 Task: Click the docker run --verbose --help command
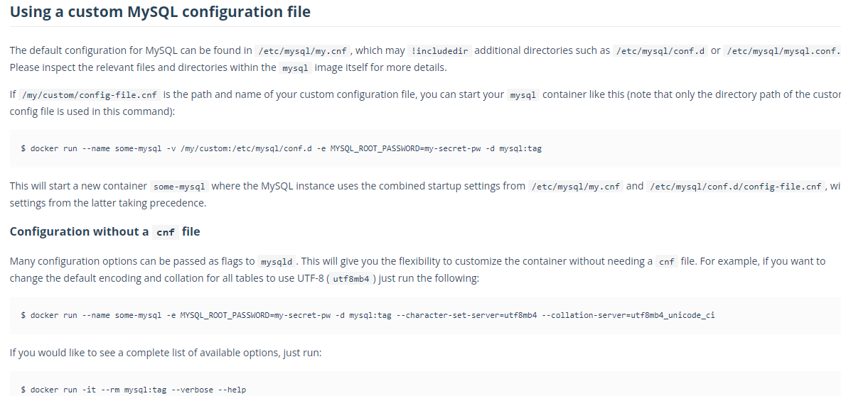coord(133,390)
